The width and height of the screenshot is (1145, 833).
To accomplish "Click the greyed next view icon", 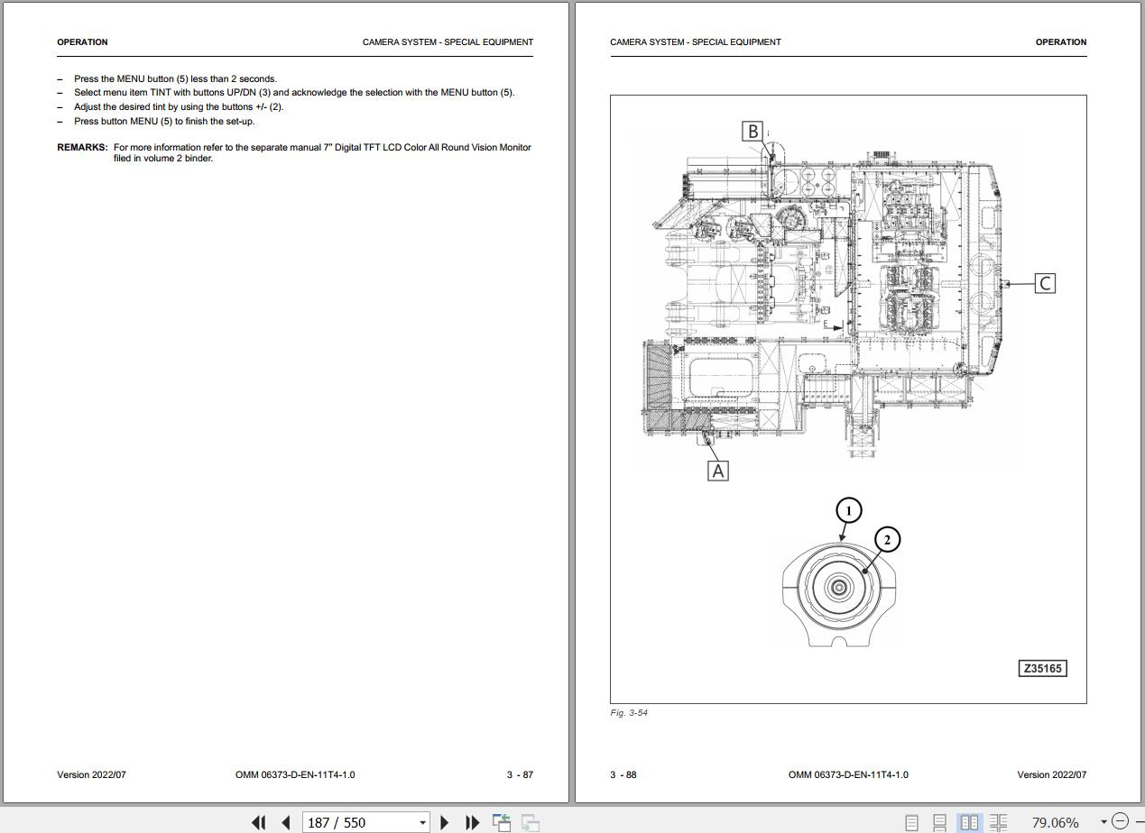I will point(531,822).
